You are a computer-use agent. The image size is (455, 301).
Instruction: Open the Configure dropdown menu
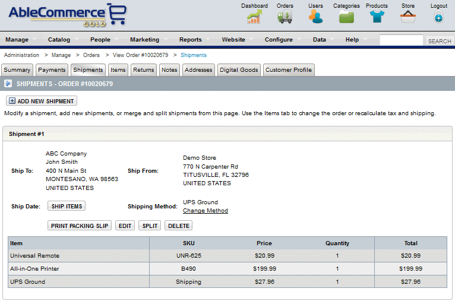point(279,40)
